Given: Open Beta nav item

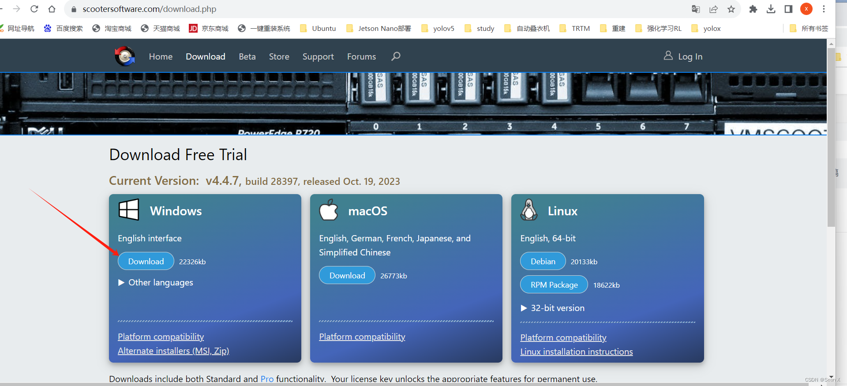Looking at the screenshot, I should [247, 56].
